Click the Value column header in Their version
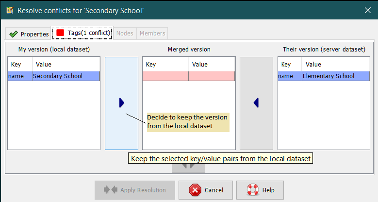Viewport: 378px width, 202px height. [335, 64]
